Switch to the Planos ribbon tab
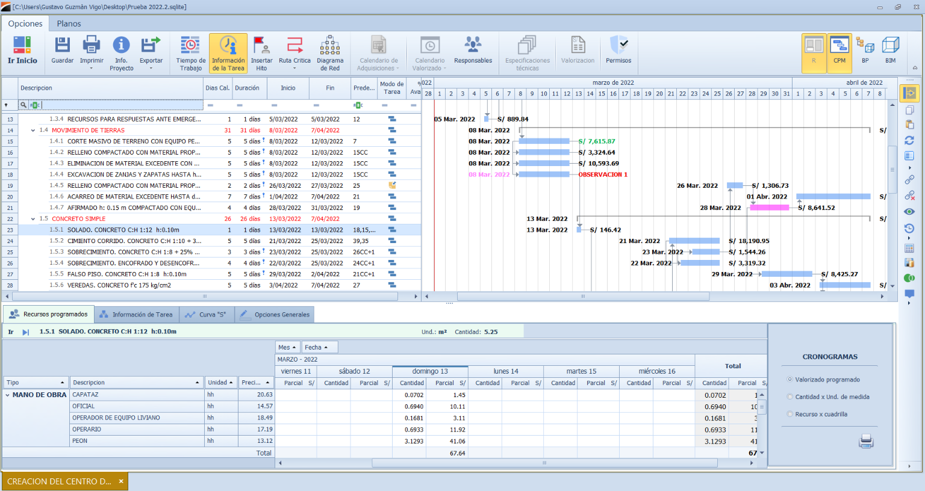Image resolution: width=925 pixels, height=491 pixels. click(69, 23)
